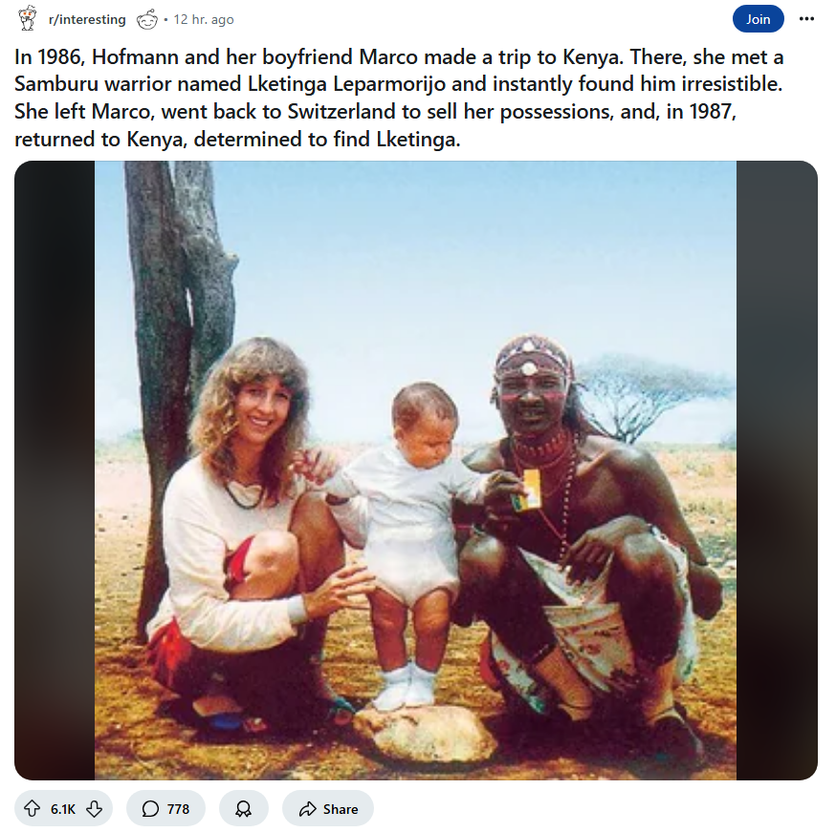Viewport: 836px width, 833px height.
Task: Go to the r/interesting subreddit link
Action: [x=86, y=19]
